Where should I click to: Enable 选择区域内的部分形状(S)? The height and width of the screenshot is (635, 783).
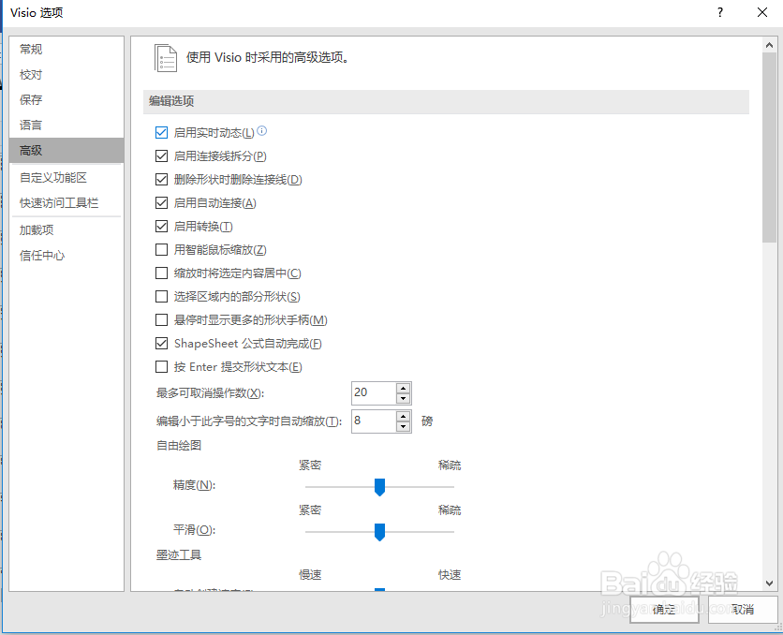161,297
